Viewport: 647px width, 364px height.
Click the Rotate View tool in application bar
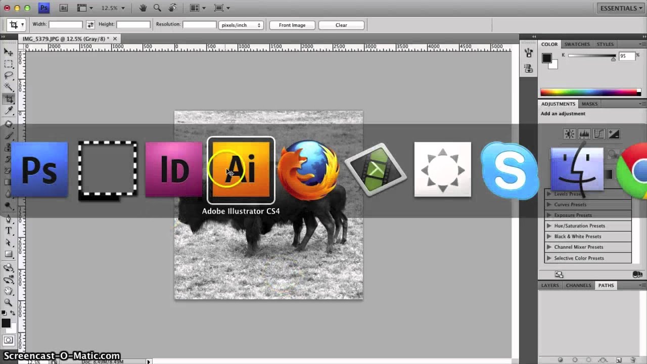click(x=172, y=8)
